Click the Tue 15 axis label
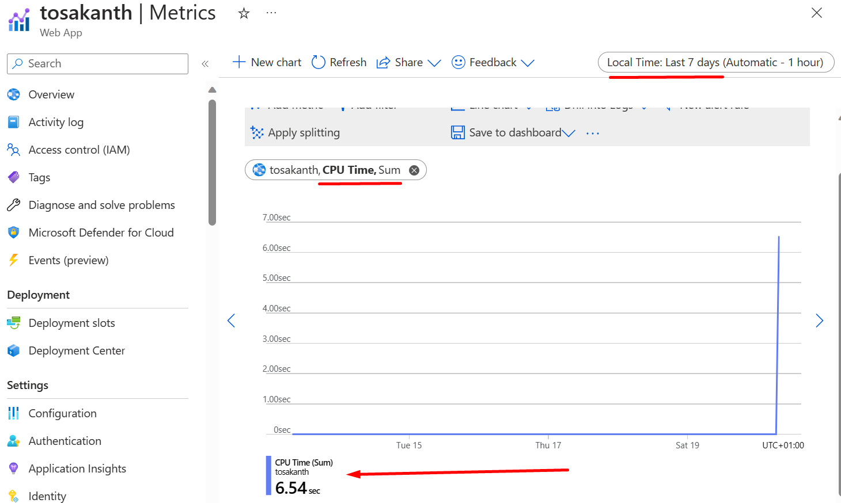The image size is (841, 503). coord(409,445)
